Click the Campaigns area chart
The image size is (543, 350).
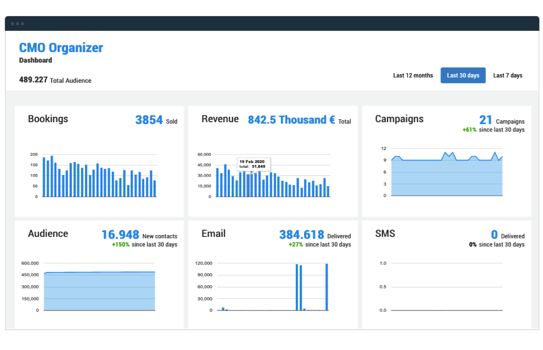(447, 174)
